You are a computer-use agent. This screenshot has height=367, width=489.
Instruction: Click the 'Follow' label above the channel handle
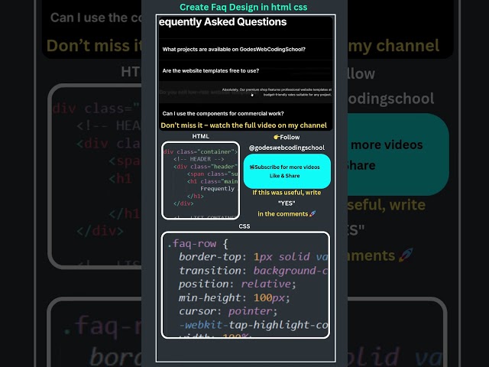coord(290,137)
